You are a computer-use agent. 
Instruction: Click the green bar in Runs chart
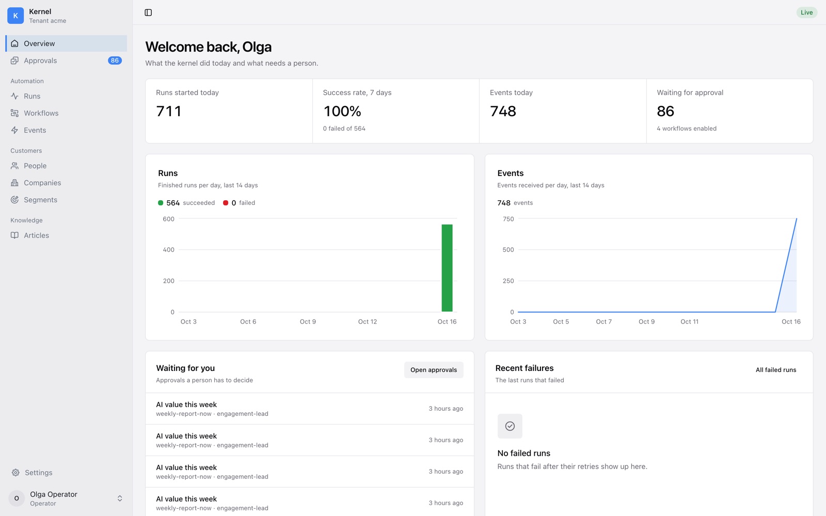tap(447, 268)
